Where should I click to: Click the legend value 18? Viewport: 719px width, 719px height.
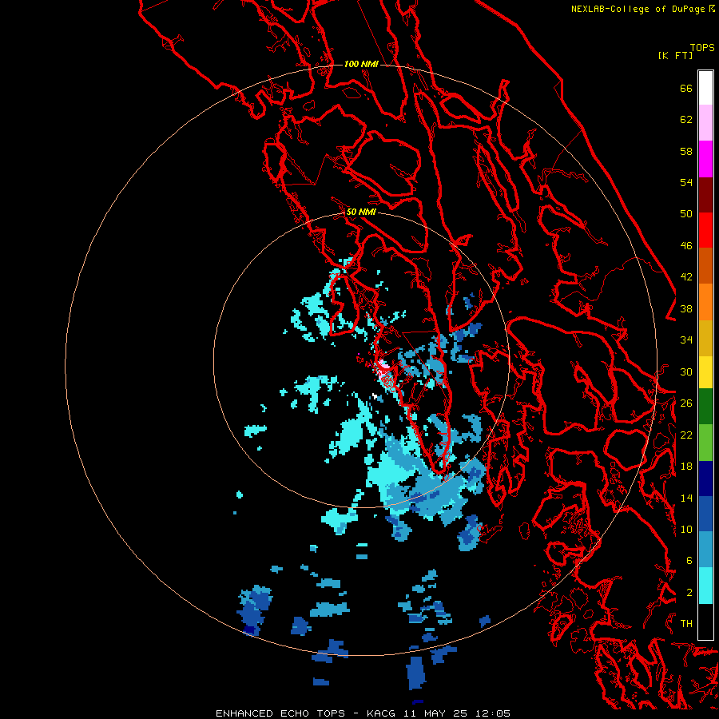686,467
